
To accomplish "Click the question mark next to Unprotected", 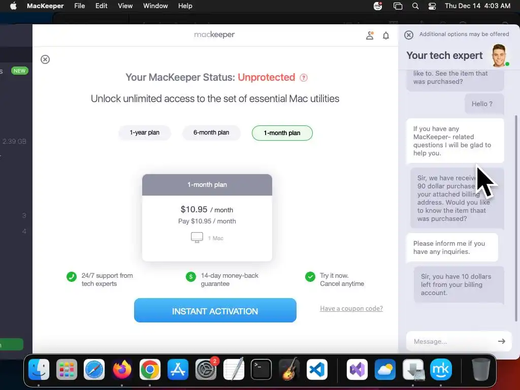I will pyautogui.click(x=304, y=78).
